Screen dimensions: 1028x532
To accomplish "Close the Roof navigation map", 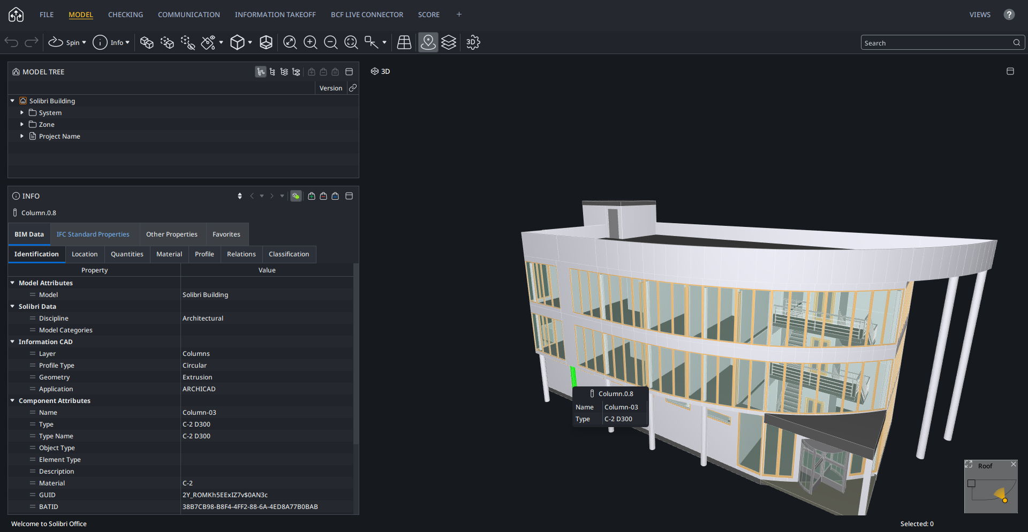I will (x=1013, y=465).
